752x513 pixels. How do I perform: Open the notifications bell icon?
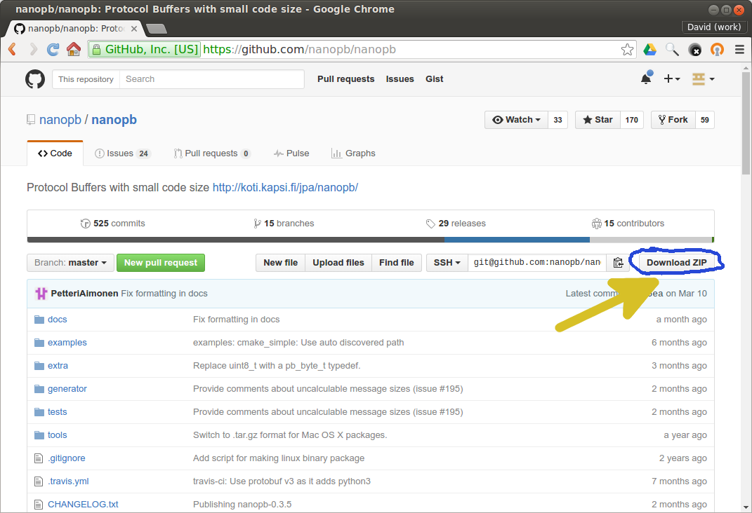[647, 78]
